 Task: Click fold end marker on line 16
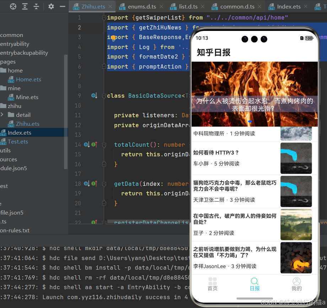coord(104,164)
